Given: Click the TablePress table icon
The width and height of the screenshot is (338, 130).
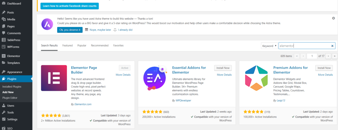Looking at the screenshot, I should (4, 40).
